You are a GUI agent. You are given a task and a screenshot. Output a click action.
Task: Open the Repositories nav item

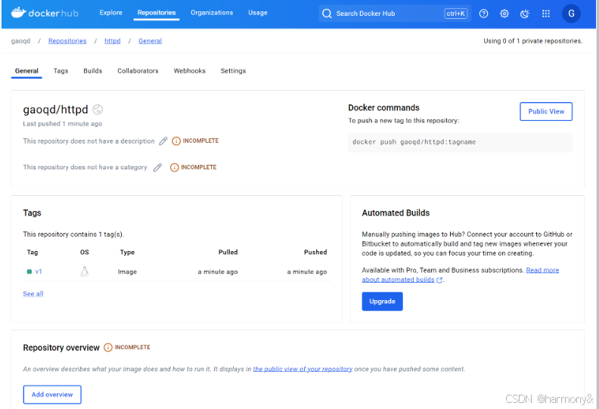(x=157, y=13)
